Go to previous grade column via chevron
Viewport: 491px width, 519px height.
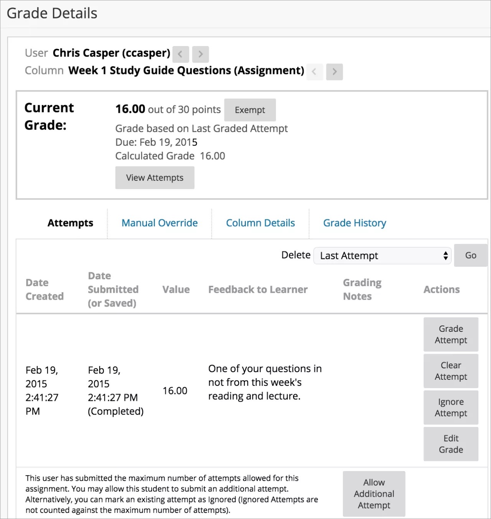point(315,72)
